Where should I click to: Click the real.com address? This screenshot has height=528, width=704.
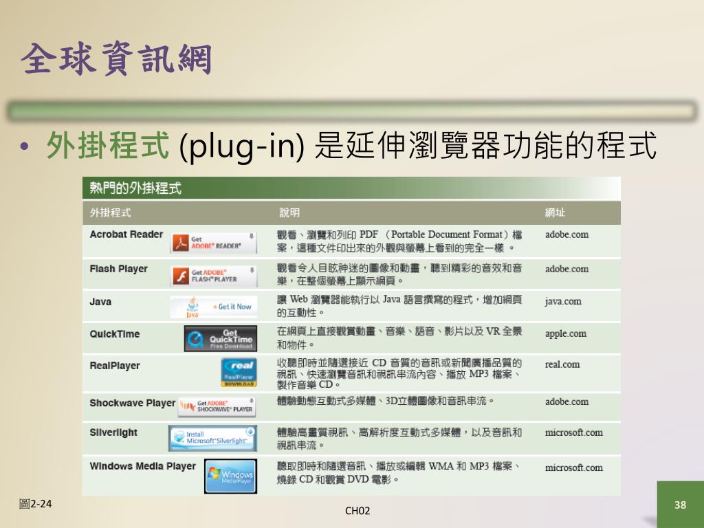pyautogui.click(x=562, y=364)
